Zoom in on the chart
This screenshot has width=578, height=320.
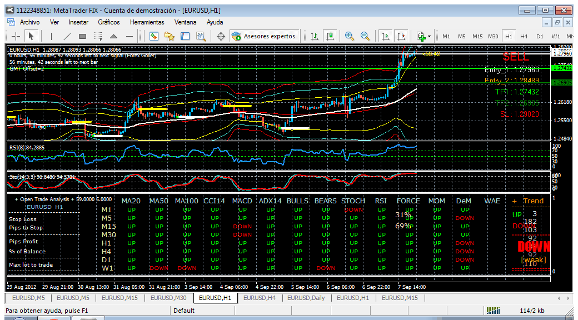349,36
